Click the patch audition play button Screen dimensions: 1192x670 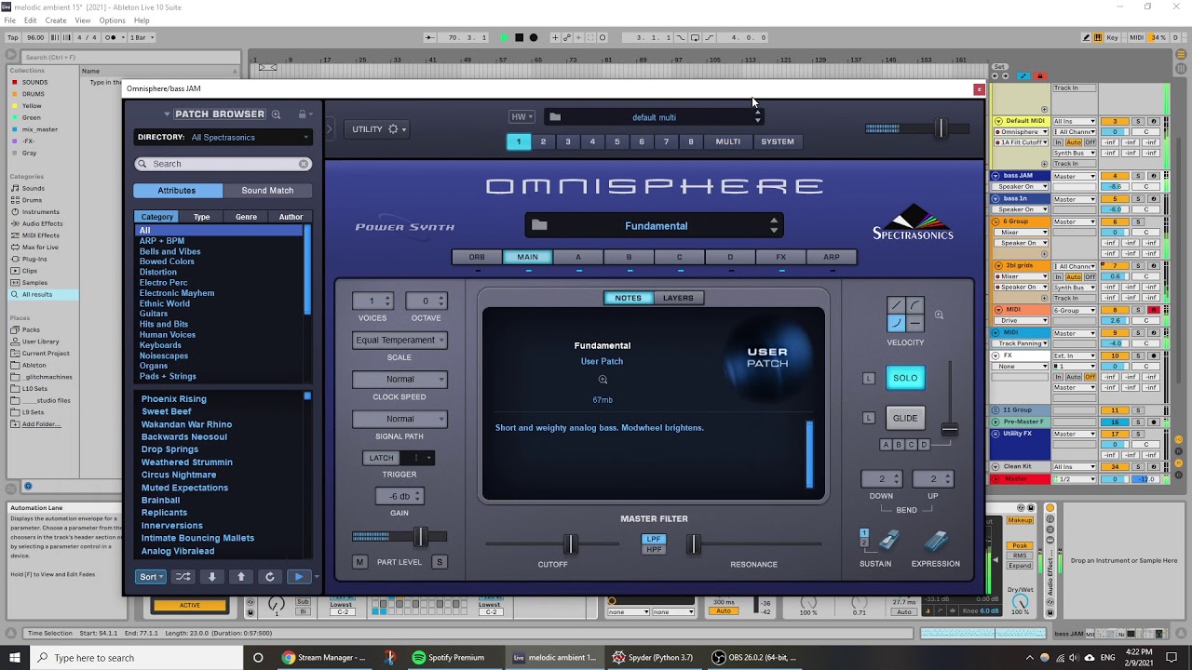(x=299, y=577)
